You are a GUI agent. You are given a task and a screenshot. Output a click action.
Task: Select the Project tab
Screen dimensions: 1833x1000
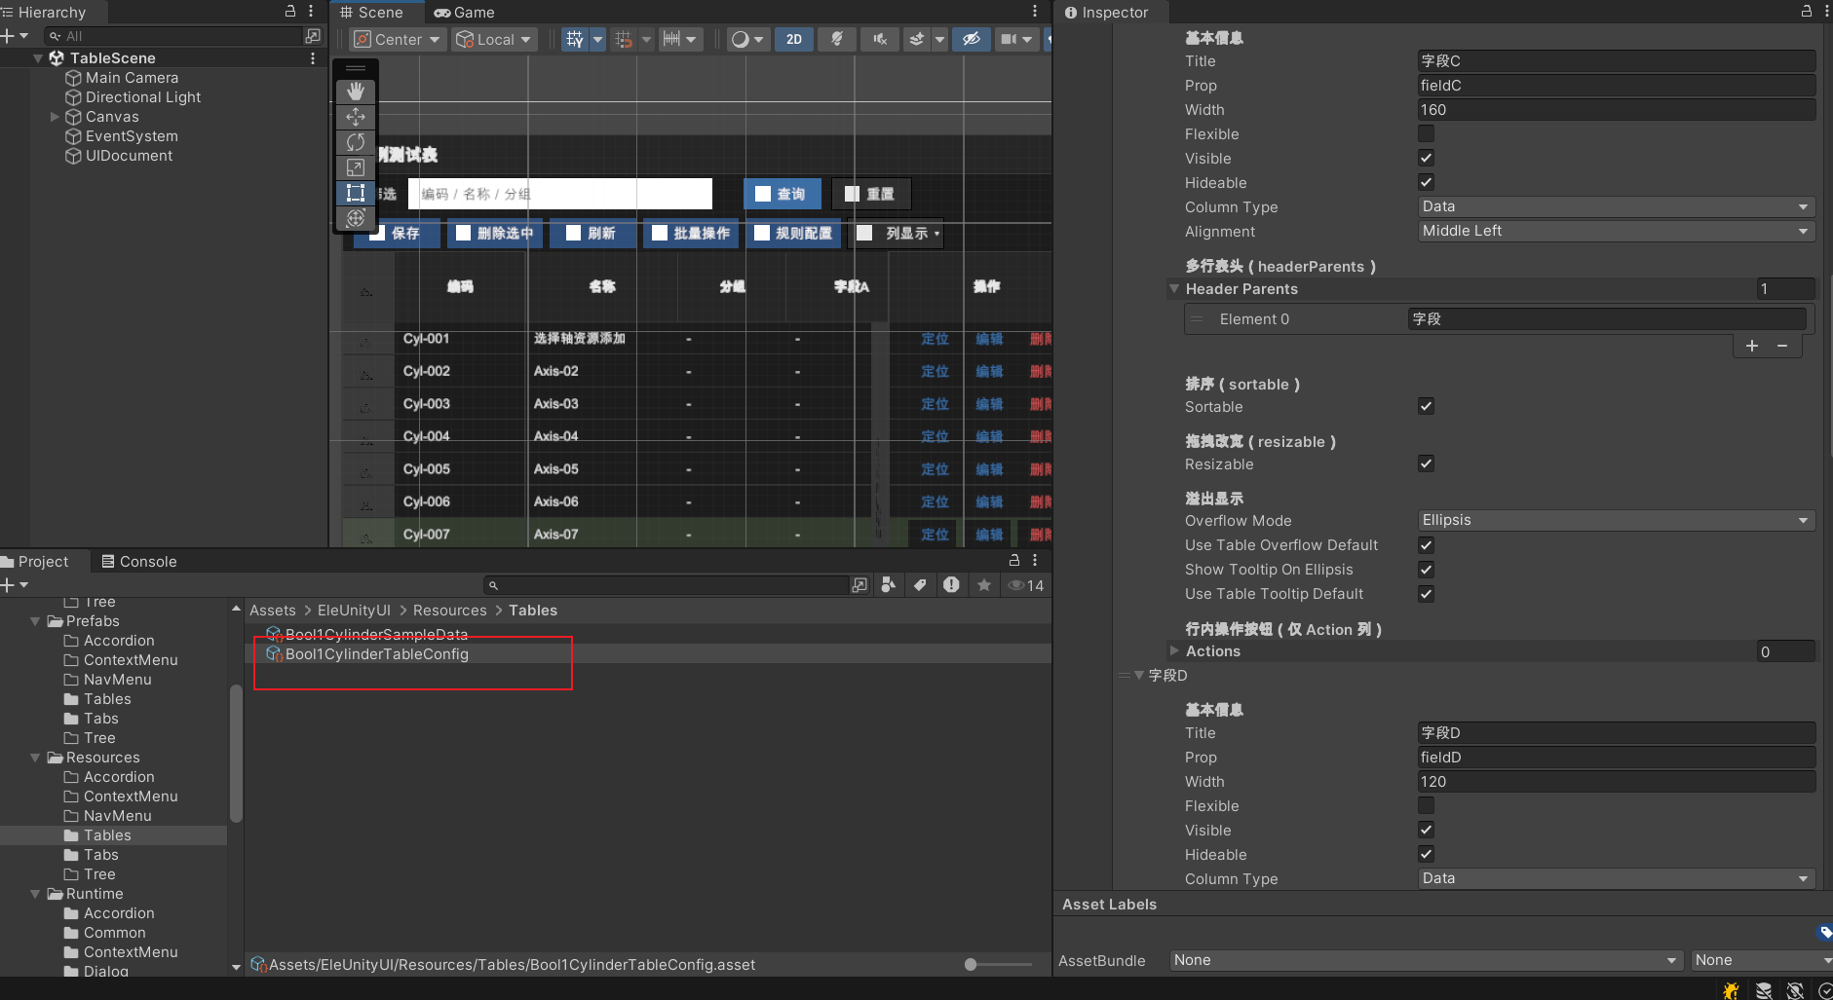36,562
